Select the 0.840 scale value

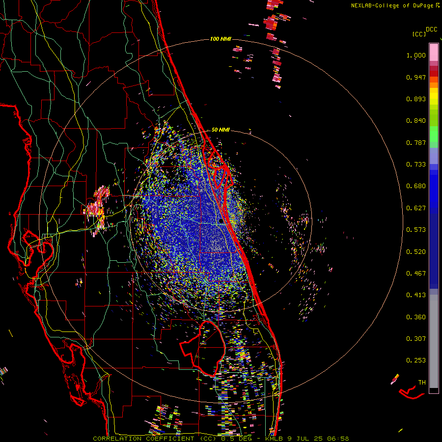(x=416, y=121)
